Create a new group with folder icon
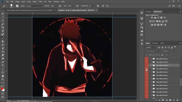 [170, 100]
